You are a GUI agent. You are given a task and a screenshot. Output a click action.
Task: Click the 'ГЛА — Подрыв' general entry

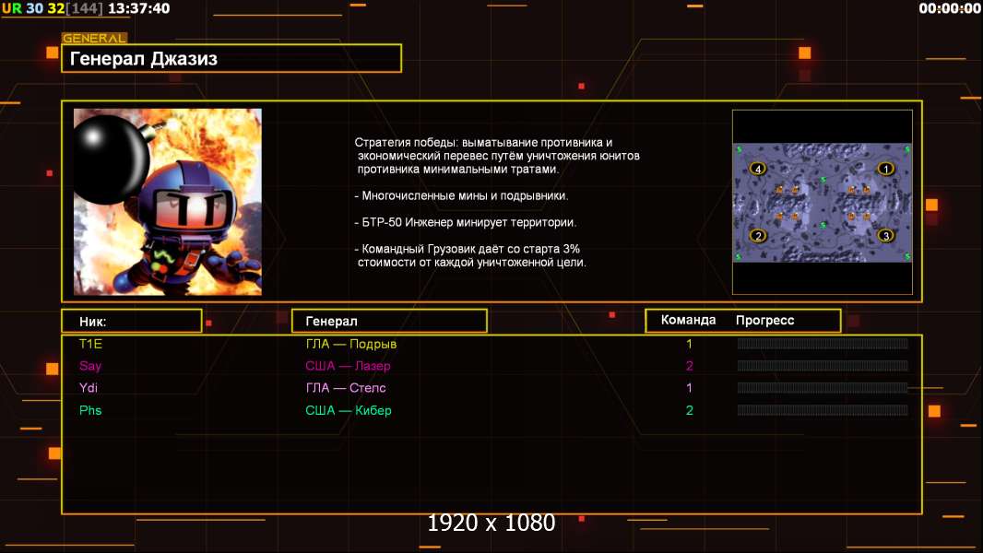coord(351,344)
